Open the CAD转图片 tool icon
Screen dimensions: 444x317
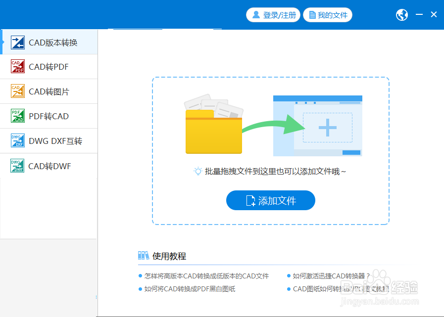point(17,91)
